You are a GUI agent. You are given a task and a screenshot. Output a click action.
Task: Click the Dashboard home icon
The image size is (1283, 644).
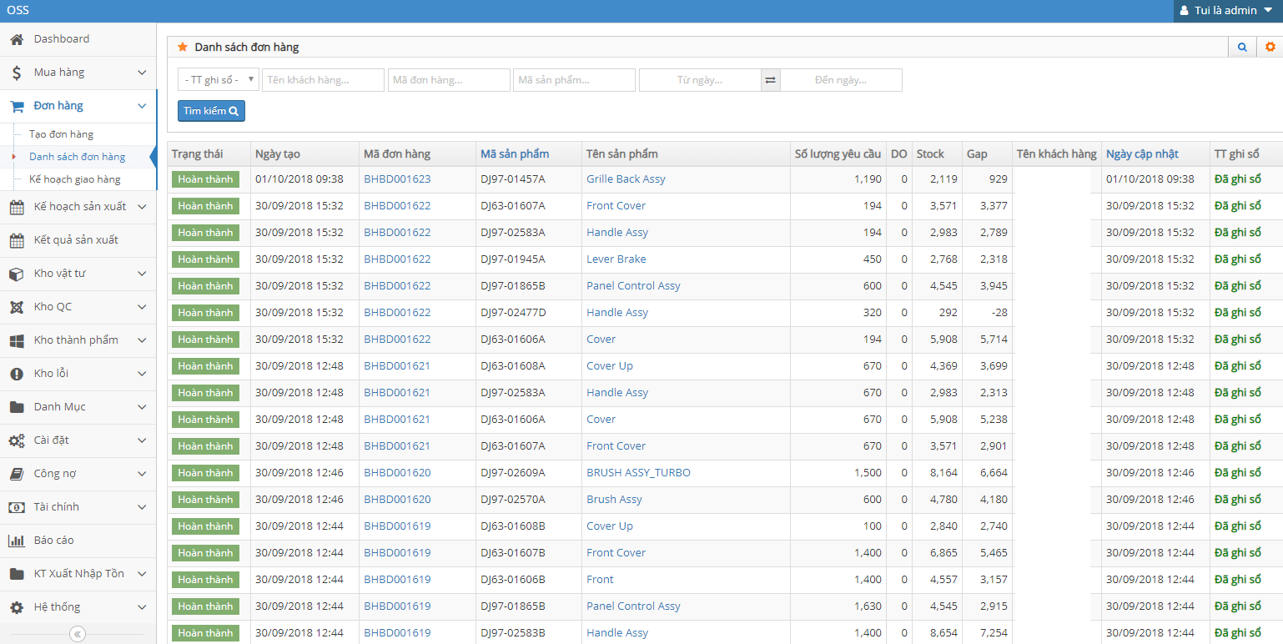click(17, 39)
